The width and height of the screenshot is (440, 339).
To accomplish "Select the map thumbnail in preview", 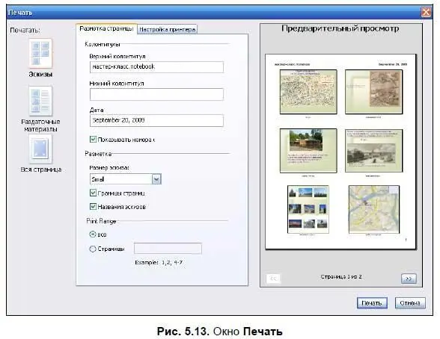I will pyautogui.click(x=374, y=209).
